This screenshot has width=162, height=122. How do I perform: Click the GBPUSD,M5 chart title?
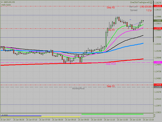tap(9, 2)
